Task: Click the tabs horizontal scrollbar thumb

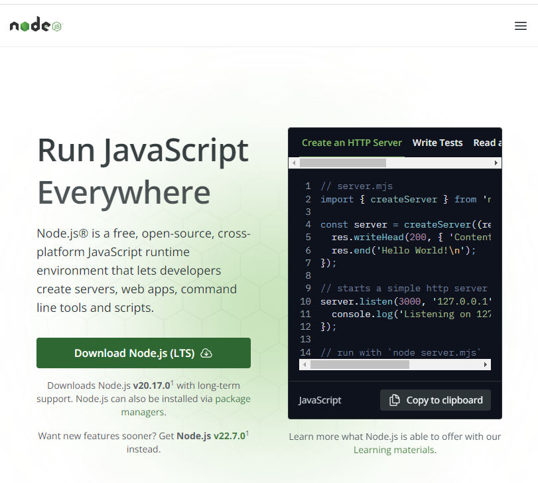Action: pos(343,163)
